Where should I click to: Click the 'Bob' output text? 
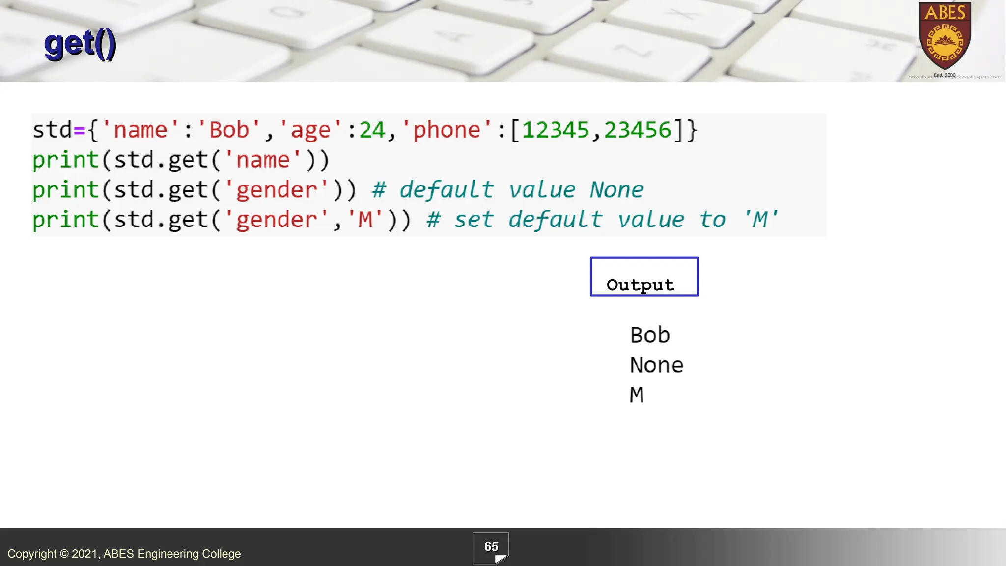click(x=650, y=335)
